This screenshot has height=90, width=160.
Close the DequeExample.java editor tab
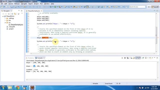pyautogui.click(x=42, y=11)
